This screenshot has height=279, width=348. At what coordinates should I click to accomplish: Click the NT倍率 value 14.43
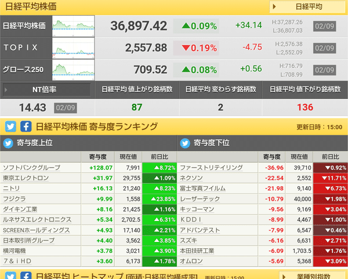coord(32,108)
